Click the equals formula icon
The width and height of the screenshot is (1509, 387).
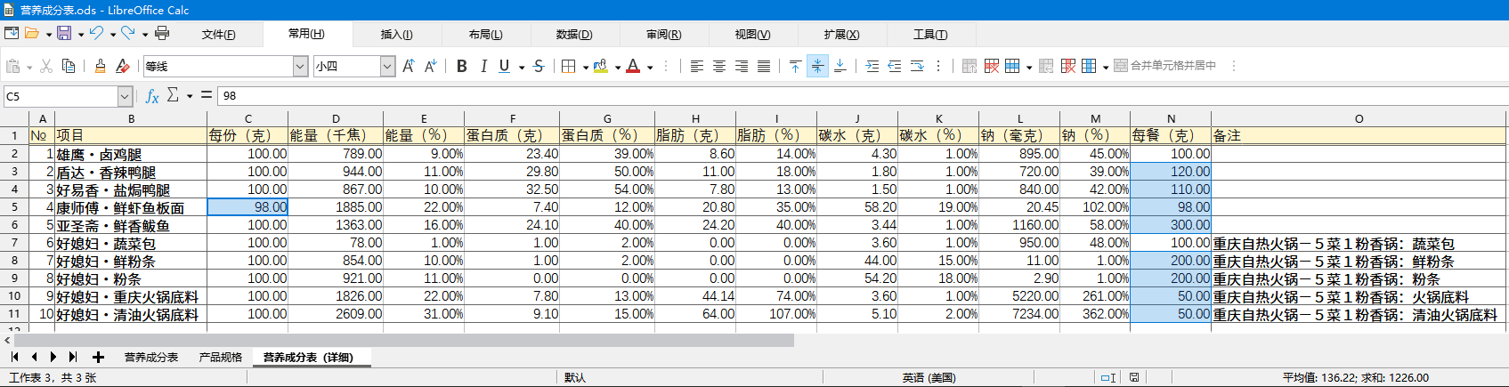207,95
